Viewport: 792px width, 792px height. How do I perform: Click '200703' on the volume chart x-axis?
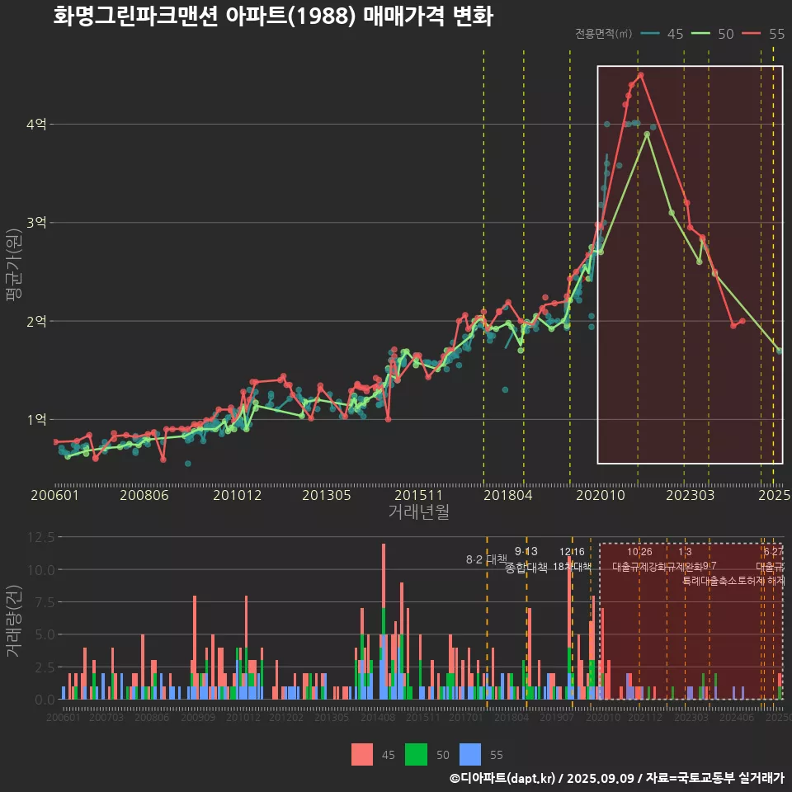click(x=106, y=718)
